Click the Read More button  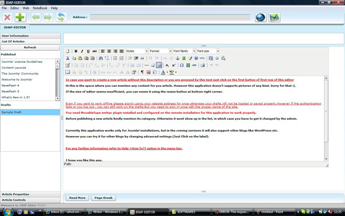77,198
